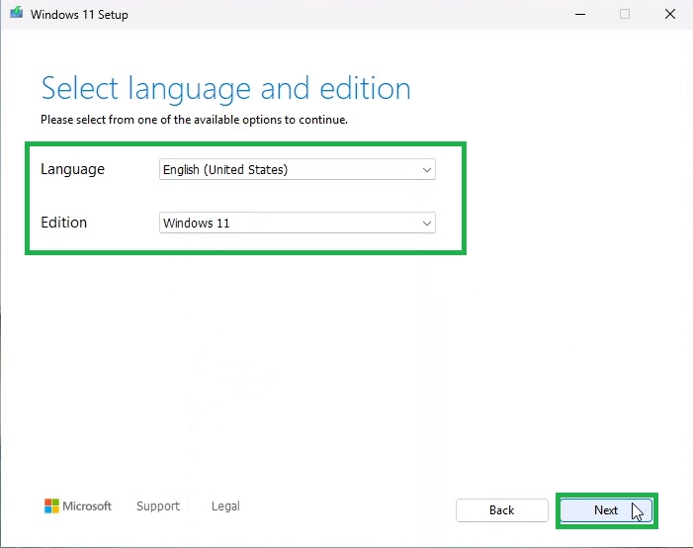Click the 'Select language and edition' heading
Screen dimensions: 693x548
click(225, 89)
